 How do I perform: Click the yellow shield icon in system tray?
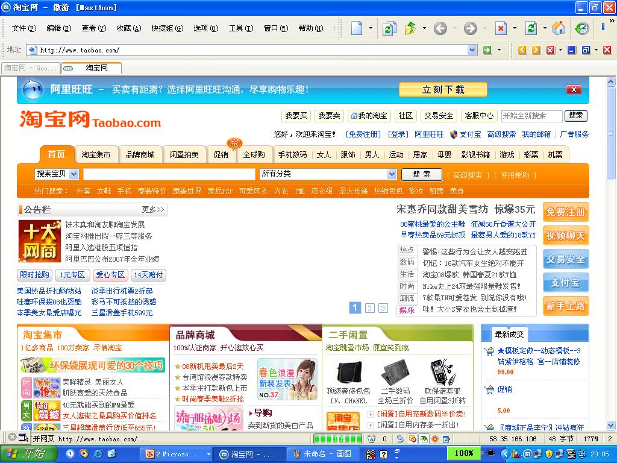pyautogui.click(x=550, y=454)
